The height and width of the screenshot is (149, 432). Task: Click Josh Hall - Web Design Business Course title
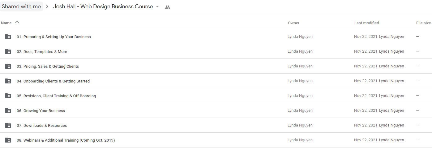coord(103,6)
